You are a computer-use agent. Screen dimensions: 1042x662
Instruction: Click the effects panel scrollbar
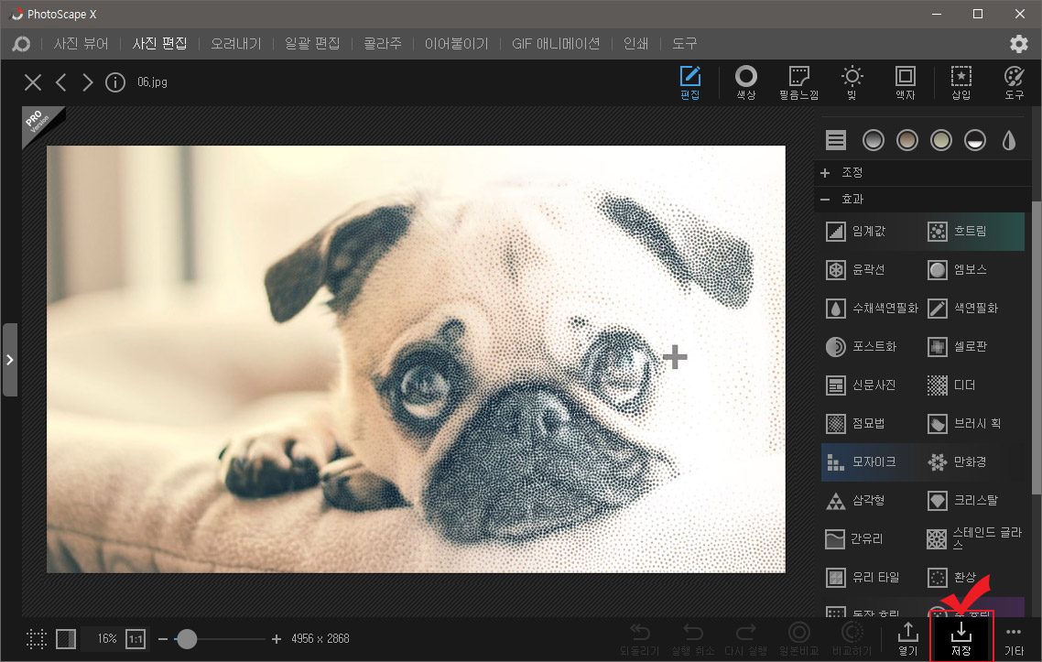coord(1036,347)
